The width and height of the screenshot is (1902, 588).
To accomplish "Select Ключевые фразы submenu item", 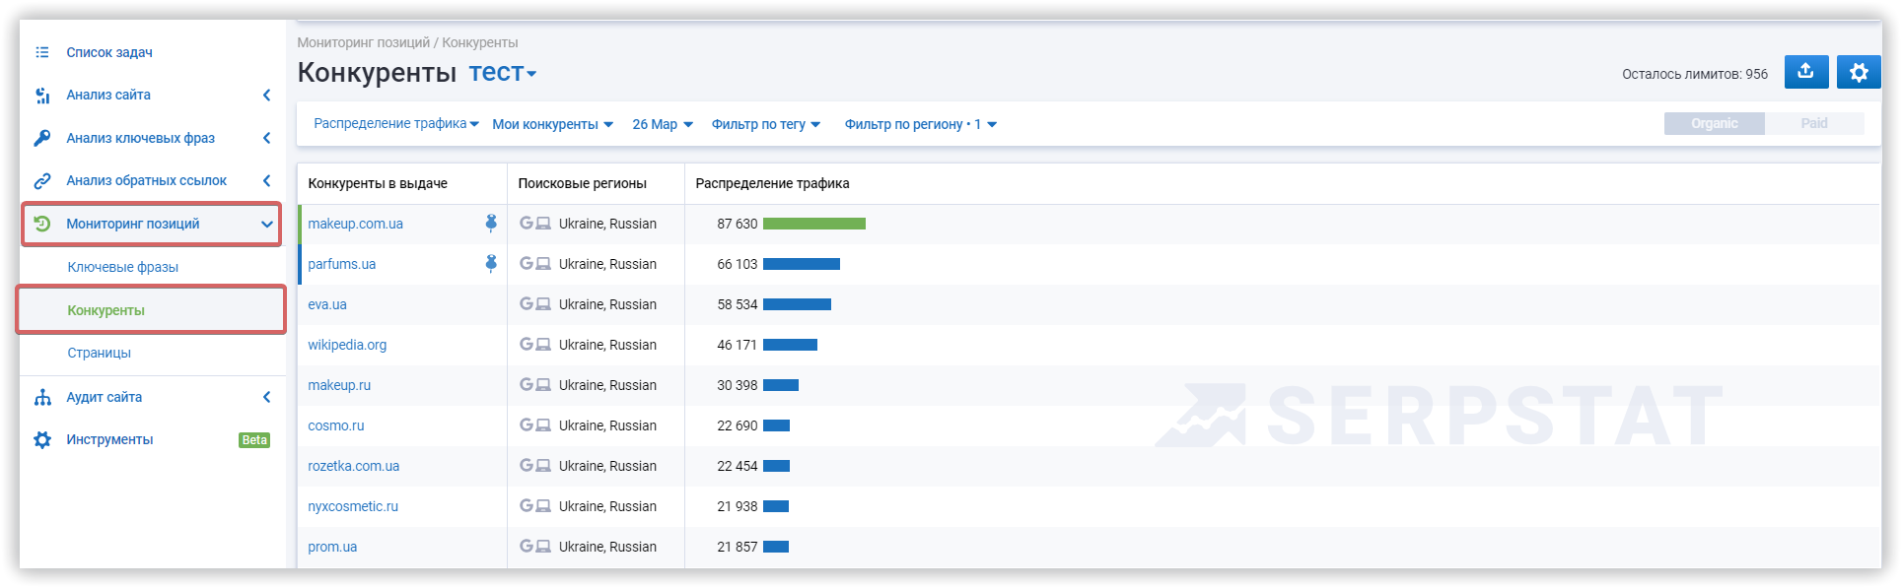I will pyautogui.click(x=123, y=267).
